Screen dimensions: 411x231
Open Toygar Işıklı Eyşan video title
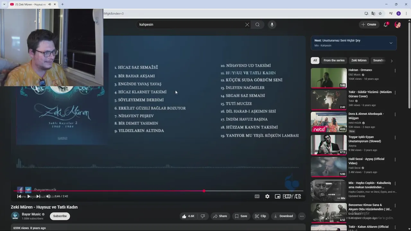(365, 139)
